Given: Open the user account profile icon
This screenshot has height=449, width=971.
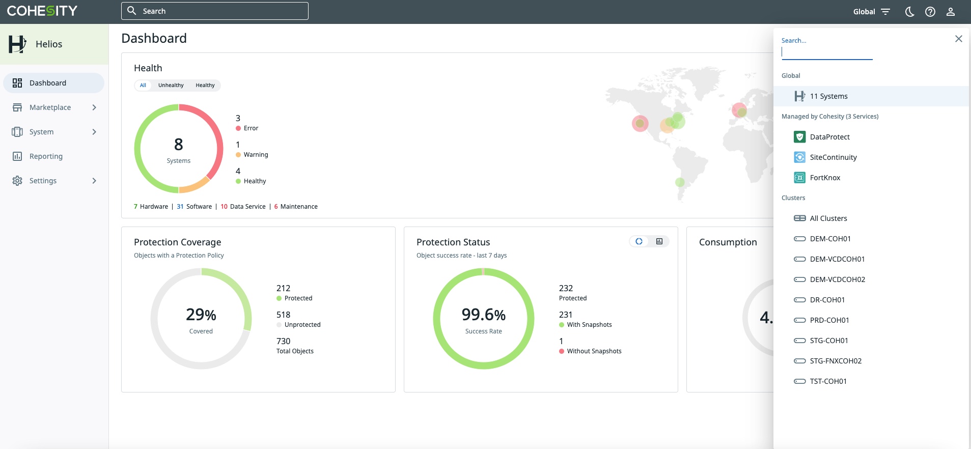Looking at the screenshot, I should click(950, 12).
